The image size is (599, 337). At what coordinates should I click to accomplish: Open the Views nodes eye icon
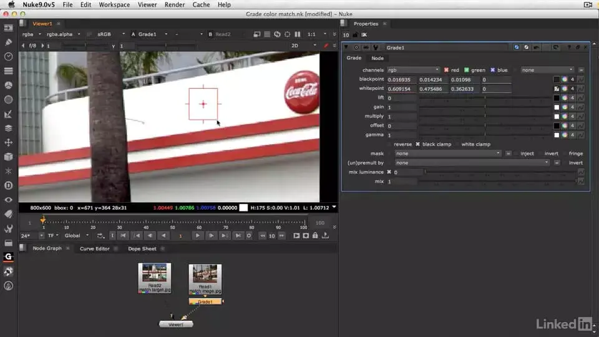8,200
